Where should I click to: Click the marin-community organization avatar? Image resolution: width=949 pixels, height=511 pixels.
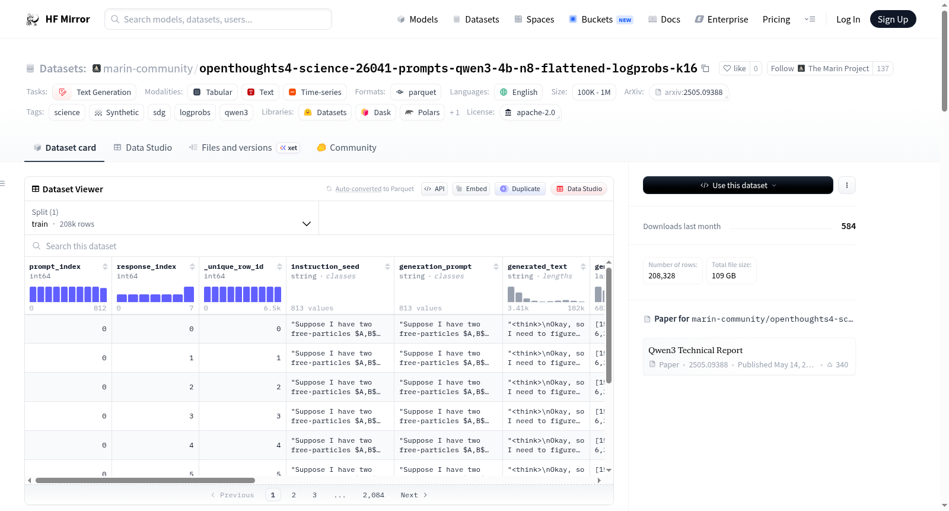pos(97,68)
